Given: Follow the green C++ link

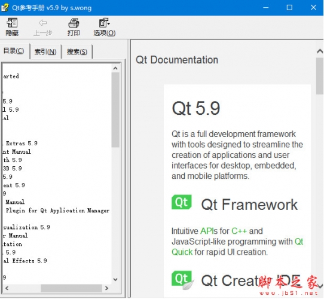Looking at the screenshot, I should 239,231.
